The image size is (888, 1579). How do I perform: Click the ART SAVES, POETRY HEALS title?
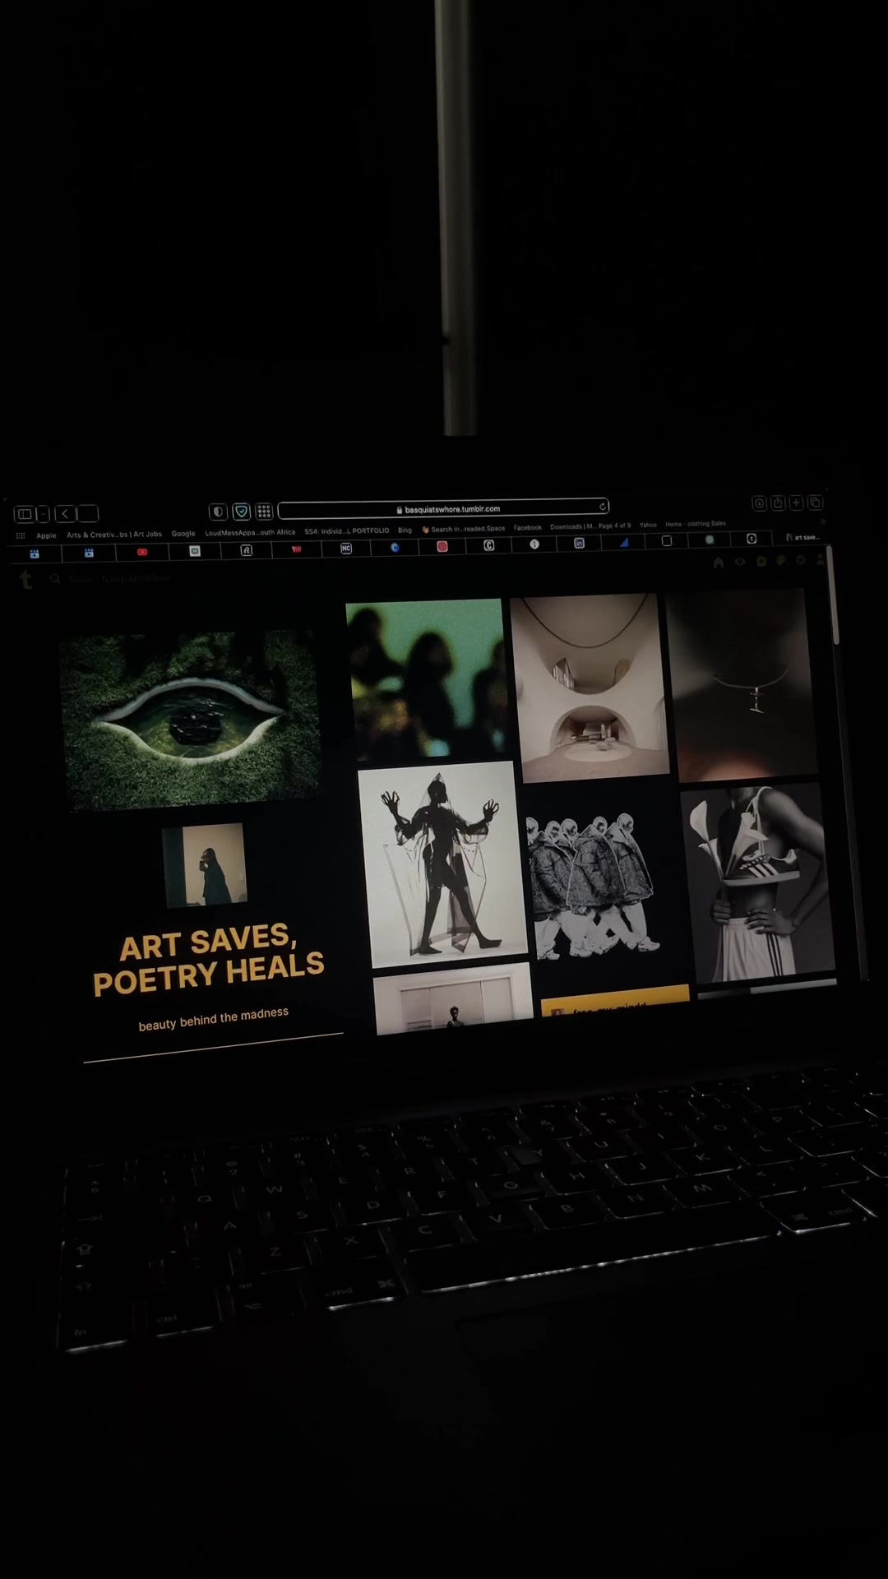click(209, 960)
